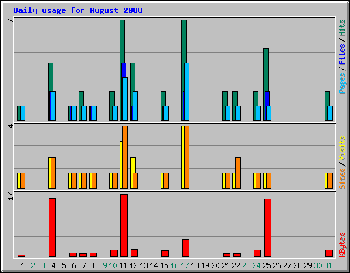Image resolution: width=350 pixels, height=273 pixels.
Task: Click day 2 label on the axis
Action: pyautogui.click(x=33, y=265)
